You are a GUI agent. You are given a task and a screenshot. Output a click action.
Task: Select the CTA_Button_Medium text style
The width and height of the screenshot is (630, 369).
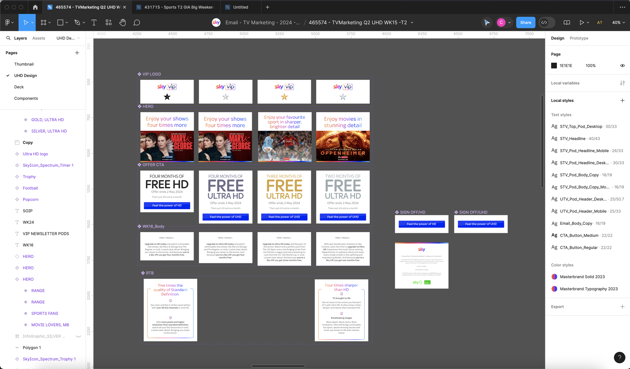[x=582, y=235]
